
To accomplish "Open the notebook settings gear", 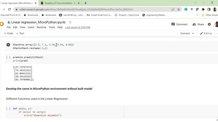I will point(209,24).
